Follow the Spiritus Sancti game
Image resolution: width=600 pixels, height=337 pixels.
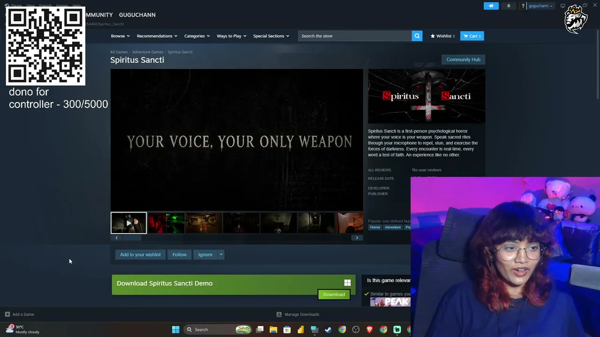[180, 255]
